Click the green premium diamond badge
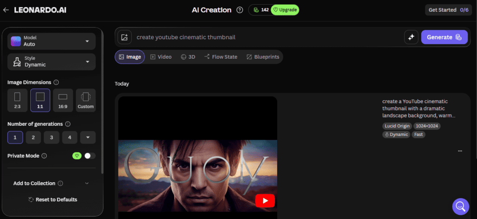This screenshot has height=219, width=477. pos(77,156)
